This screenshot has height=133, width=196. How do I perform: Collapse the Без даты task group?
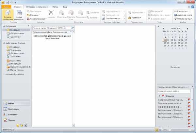159,96
